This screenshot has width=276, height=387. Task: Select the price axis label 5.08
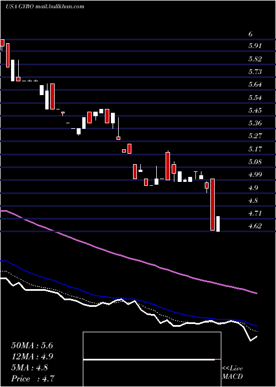tap(255, 162)
